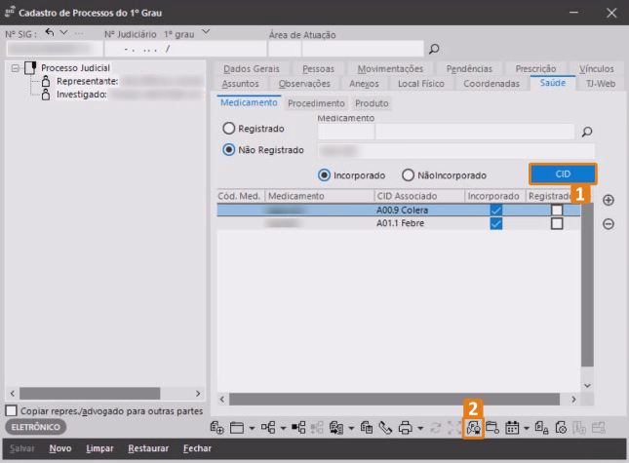Select the Registrado radio button
The width and height of the screenshot is (629, 463).
pyautogui.click(x=229, y=128)
